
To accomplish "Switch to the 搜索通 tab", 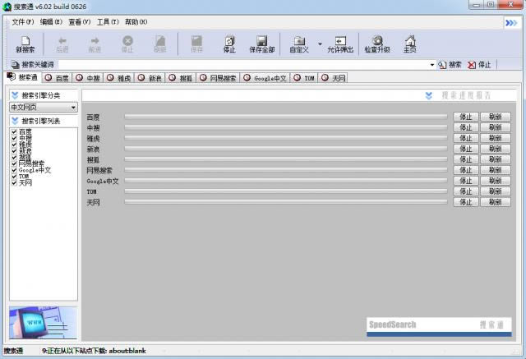I will click(x=23, y=77).
